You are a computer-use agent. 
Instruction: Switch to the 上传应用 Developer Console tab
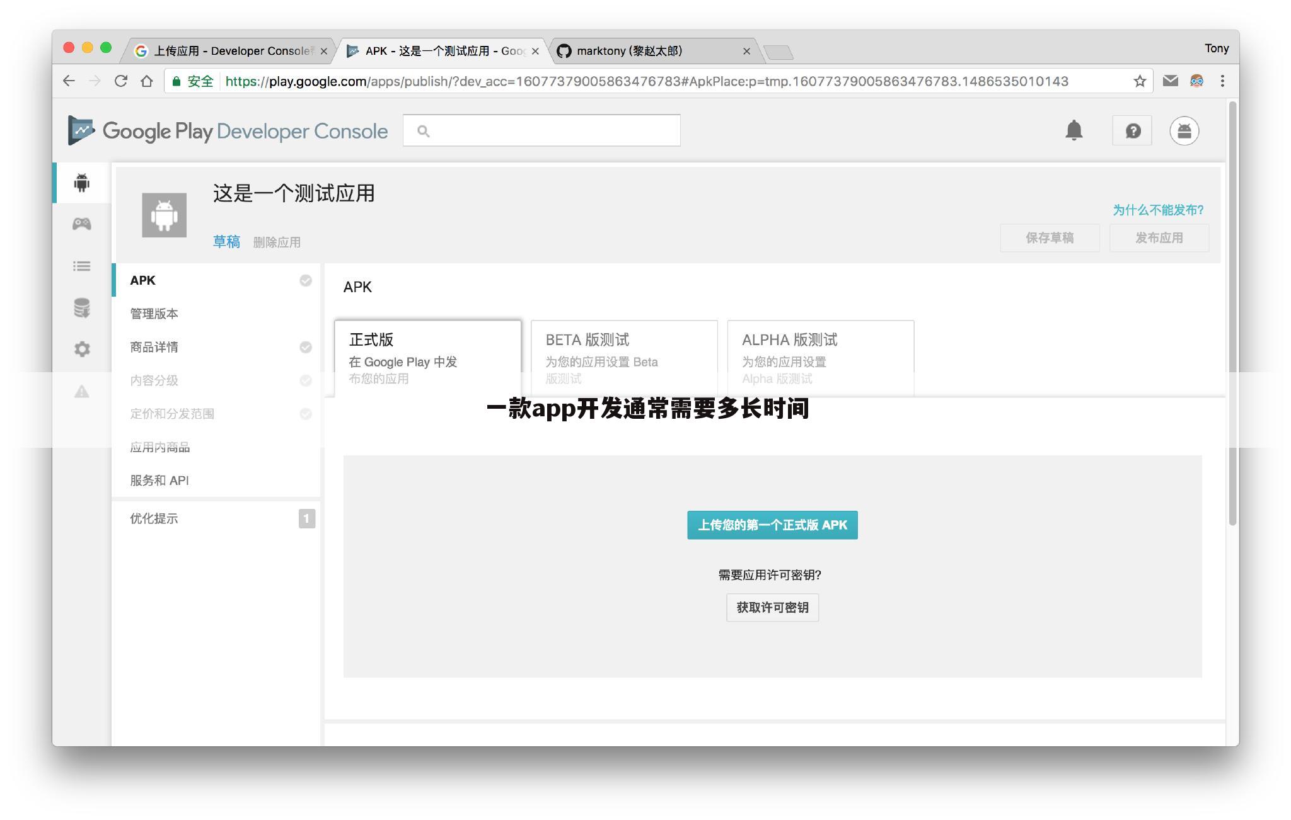coord(227,51)
